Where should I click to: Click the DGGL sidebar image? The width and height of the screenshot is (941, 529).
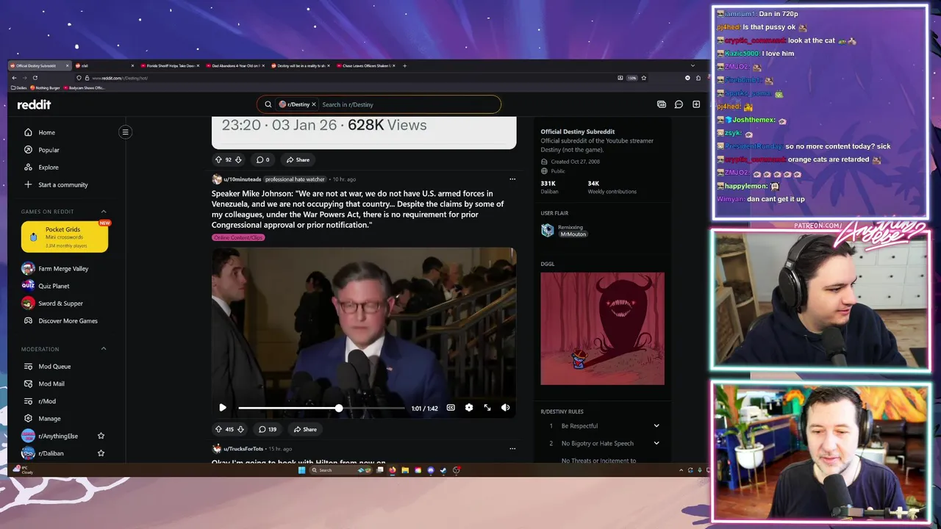602,328
